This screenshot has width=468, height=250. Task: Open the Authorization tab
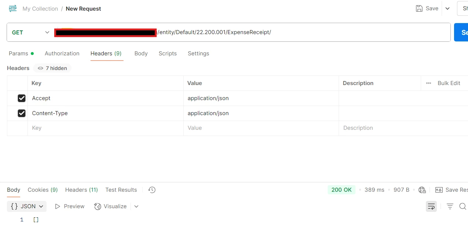(x=62, y=54)
